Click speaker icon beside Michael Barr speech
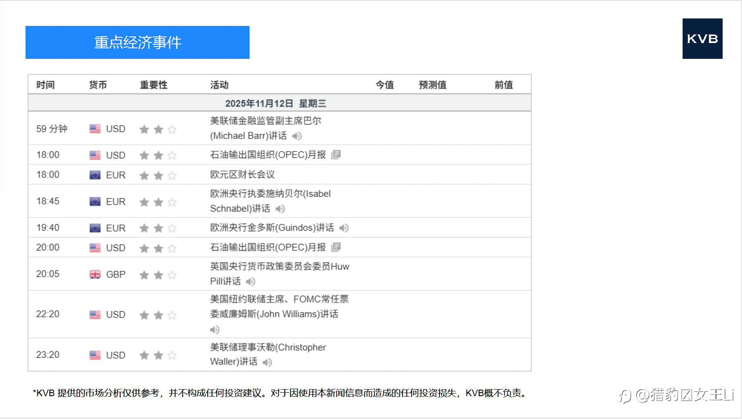The height and width of the screenshot is (419, 742). pyautogui.click(x=297, y=136)
